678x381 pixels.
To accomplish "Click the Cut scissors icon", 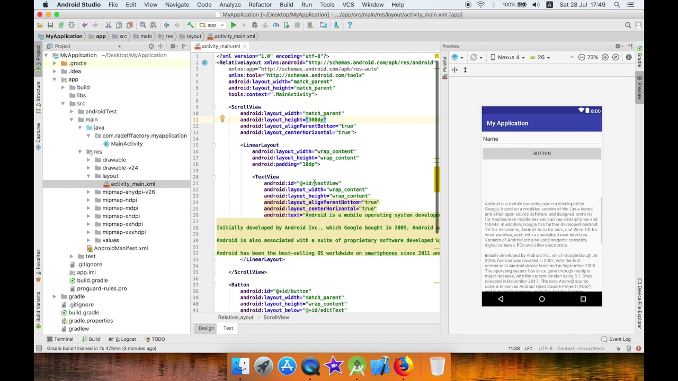I will (x=108, y=25).
